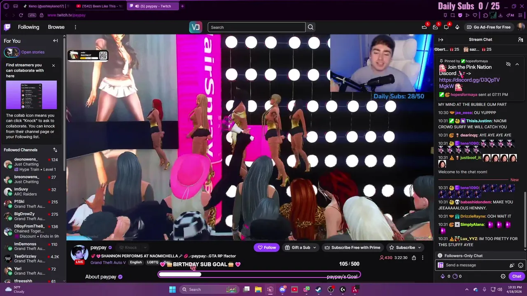The image size is (527, 296).
Task: Click the Open stories link
Action: click(33, 52)
